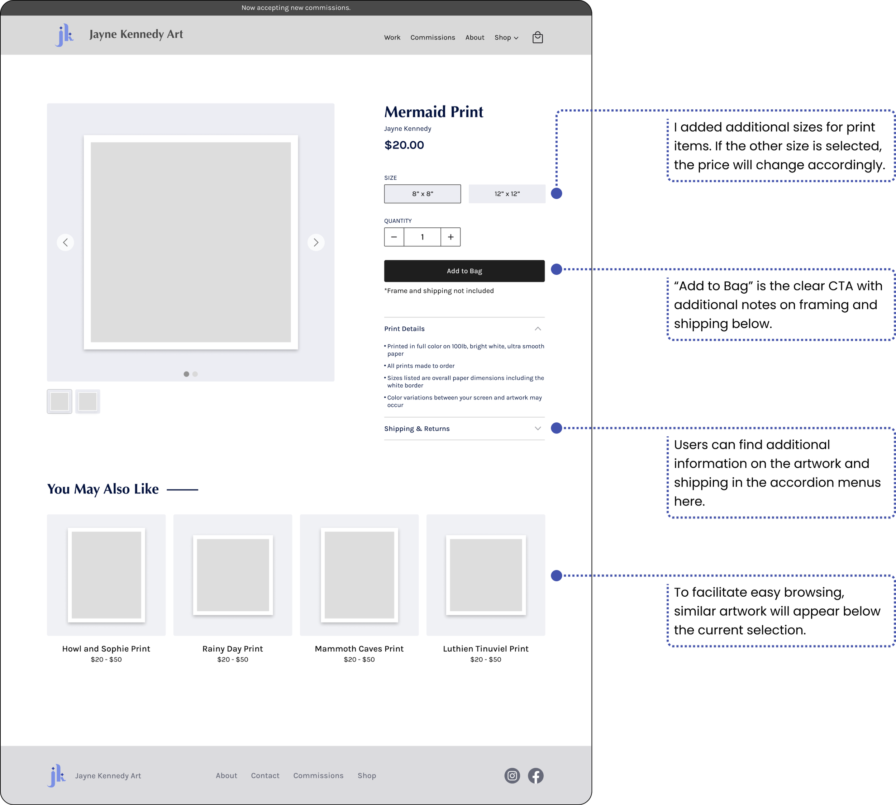
Task: Click the Instagram icon in footer
Action: [x=512, y=775]
